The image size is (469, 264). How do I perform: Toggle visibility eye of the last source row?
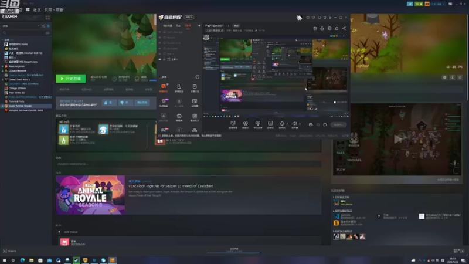click(x=160, y=60)
